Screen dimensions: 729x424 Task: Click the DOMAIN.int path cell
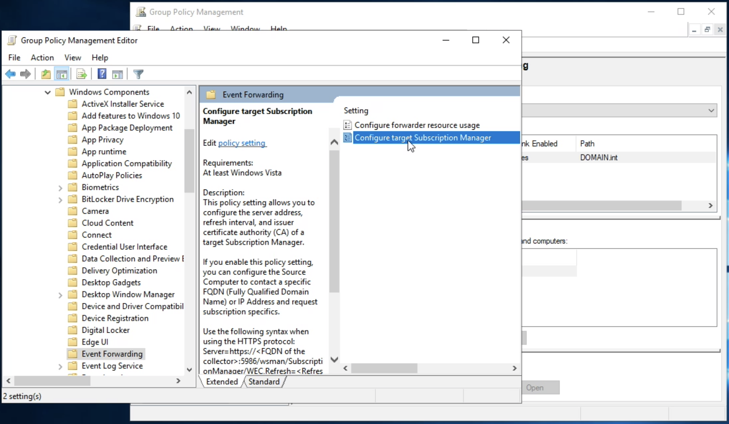(599, 158)
